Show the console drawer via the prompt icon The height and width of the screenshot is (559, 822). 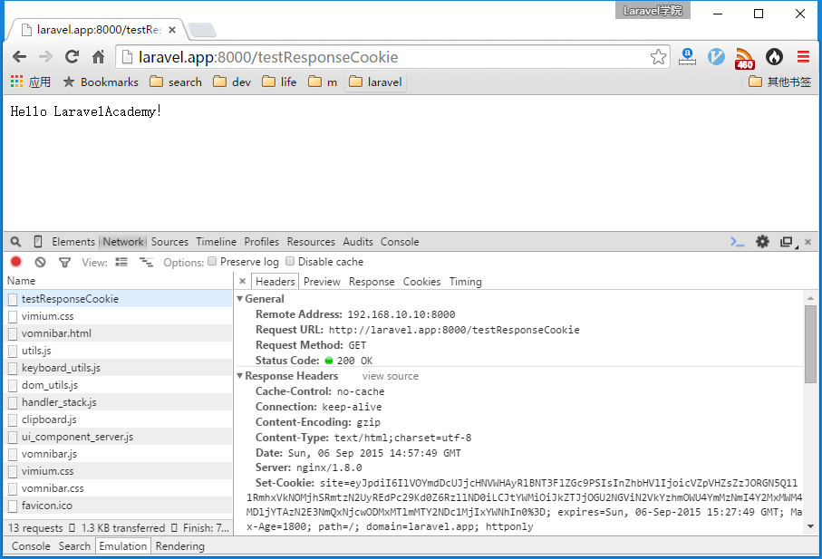738,242
